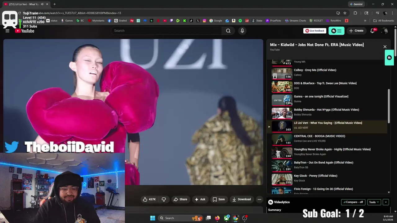Viewport: 397px width, 223px height.
Task: Open the Twitch bookmark icon
Action: click(171, 21)
